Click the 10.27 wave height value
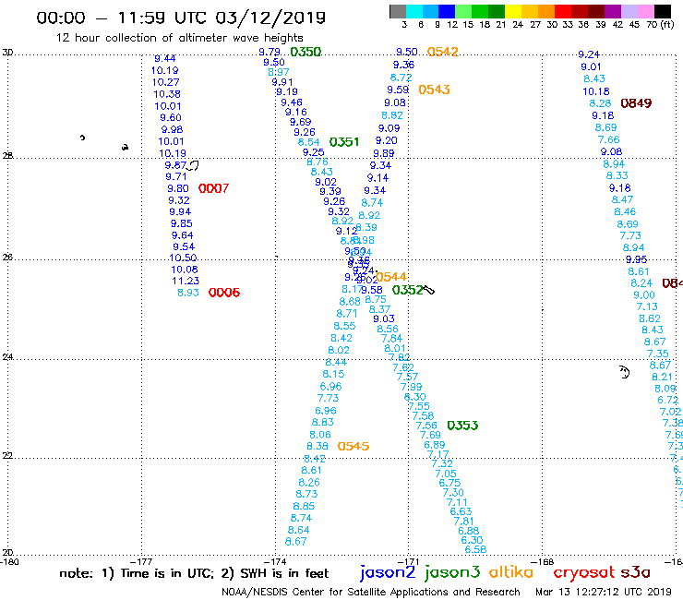This screenshot has height=600, width=683. 165,82
